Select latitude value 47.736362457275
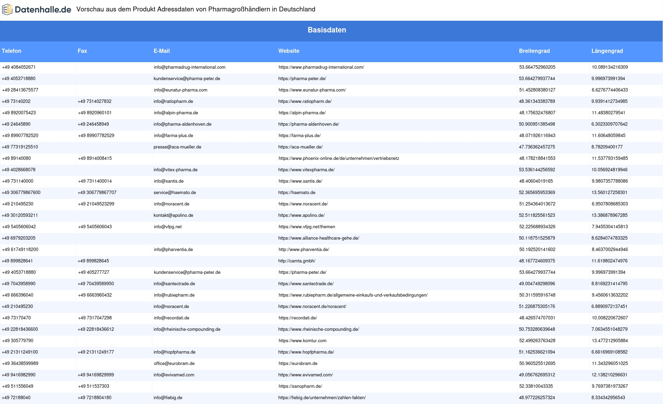The height and width of the screenshot is (404, 663). (537, 147)
